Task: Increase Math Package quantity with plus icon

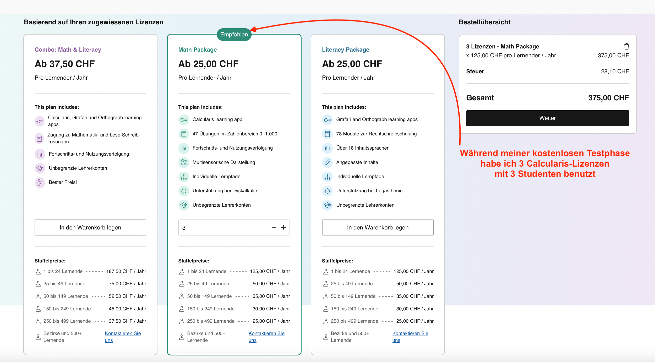Action: coord(283,227)
